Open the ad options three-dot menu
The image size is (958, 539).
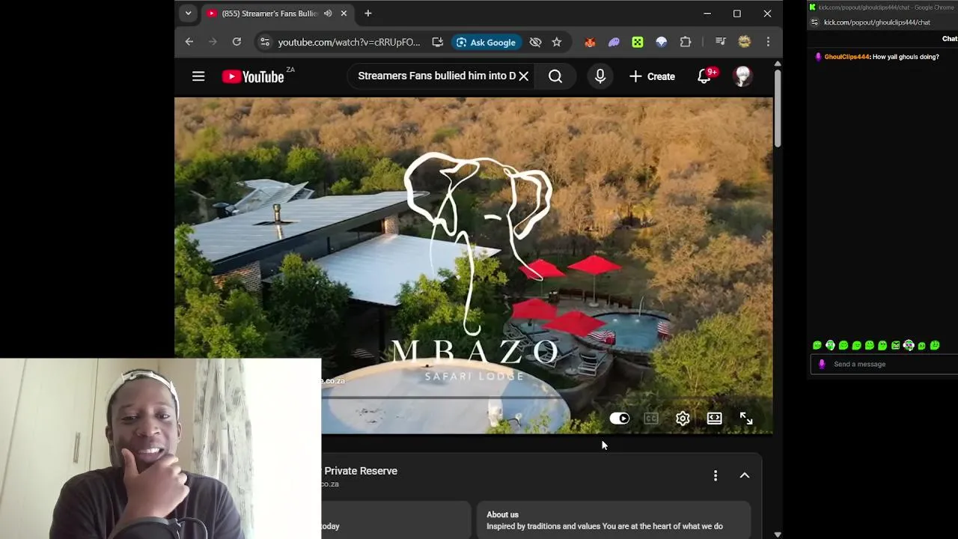point(716,475)
